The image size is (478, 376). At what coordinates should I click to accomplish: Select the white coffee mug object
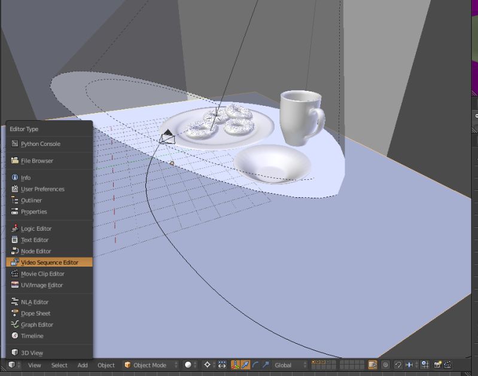click(x=299, y=117)
